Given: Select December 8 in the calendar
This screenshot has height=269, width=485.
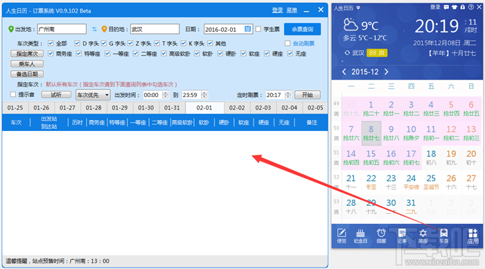Looking at the screenshot, I should tap(371, 133).
